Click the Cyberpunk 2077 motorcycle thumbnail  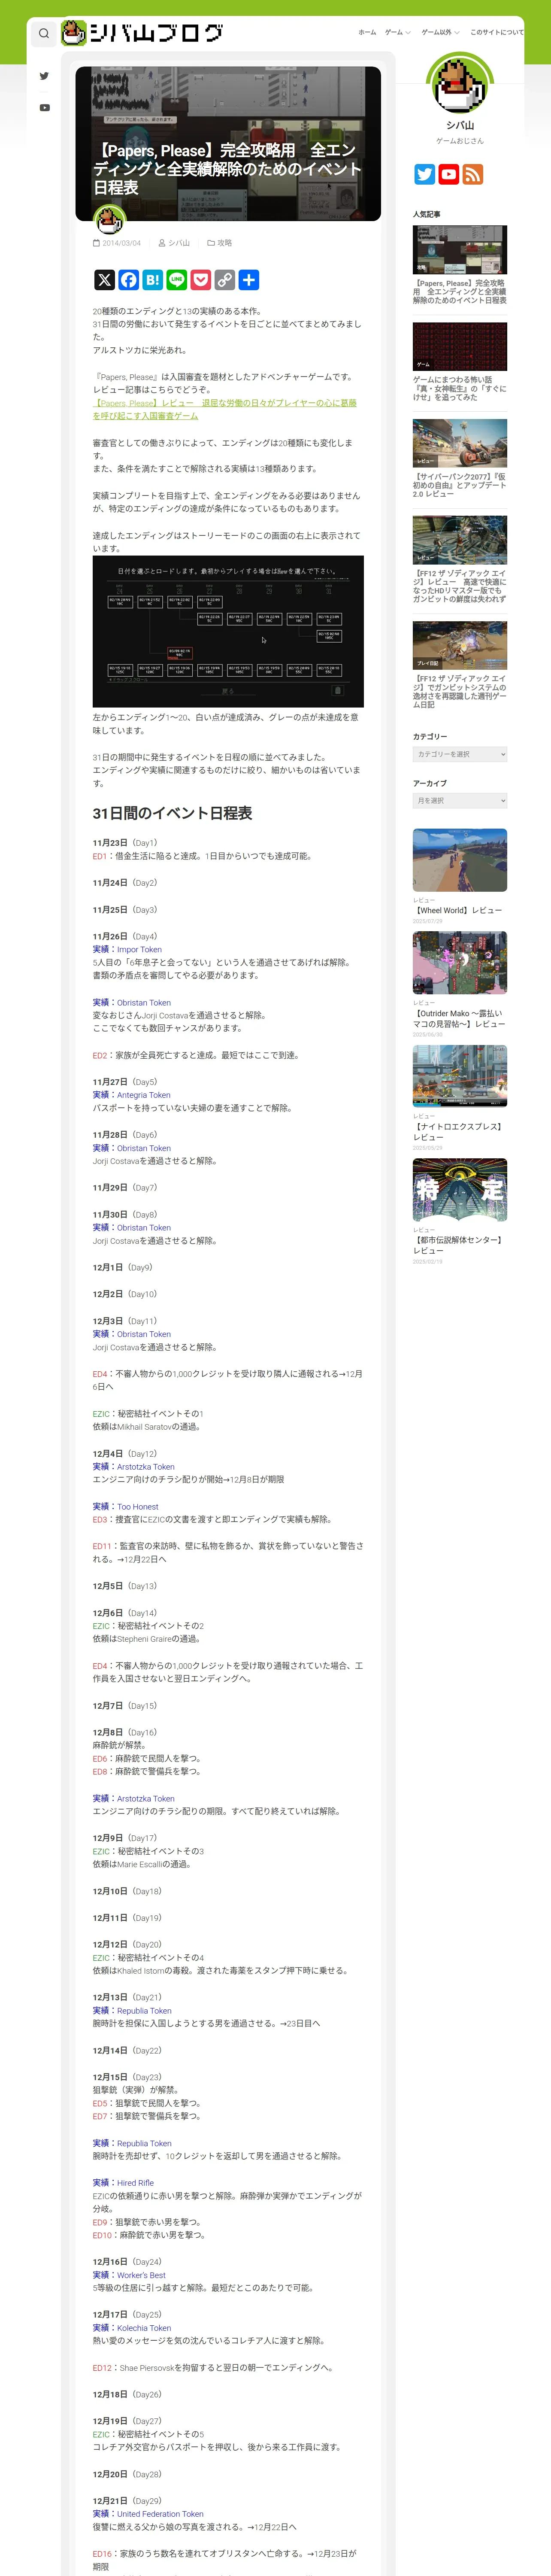pos(460,443)
